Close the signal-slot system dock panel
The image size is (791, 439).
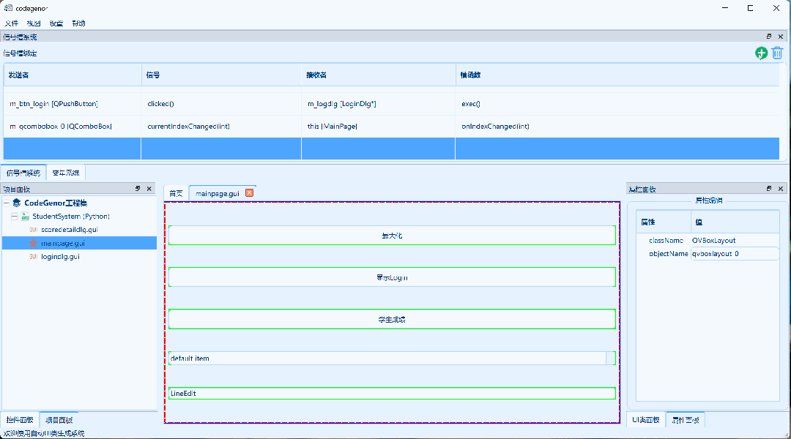click(x=781, y=37)
